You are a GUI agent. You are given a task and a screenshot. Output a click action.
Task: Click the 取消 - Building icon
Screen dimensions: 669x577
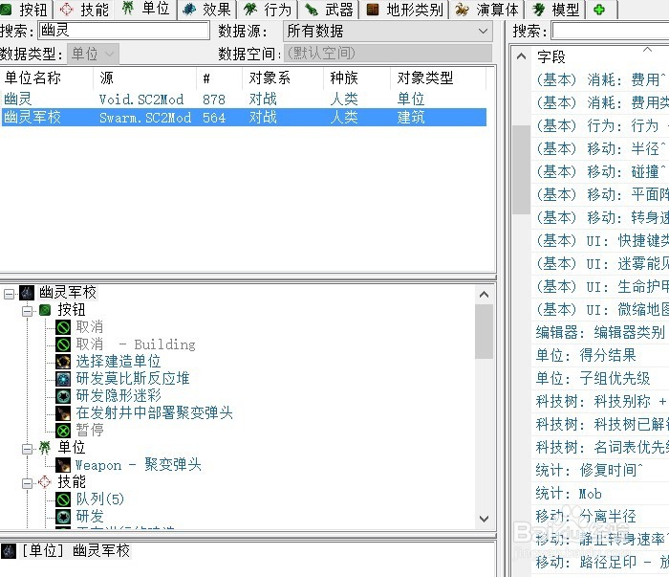[63, 344]
